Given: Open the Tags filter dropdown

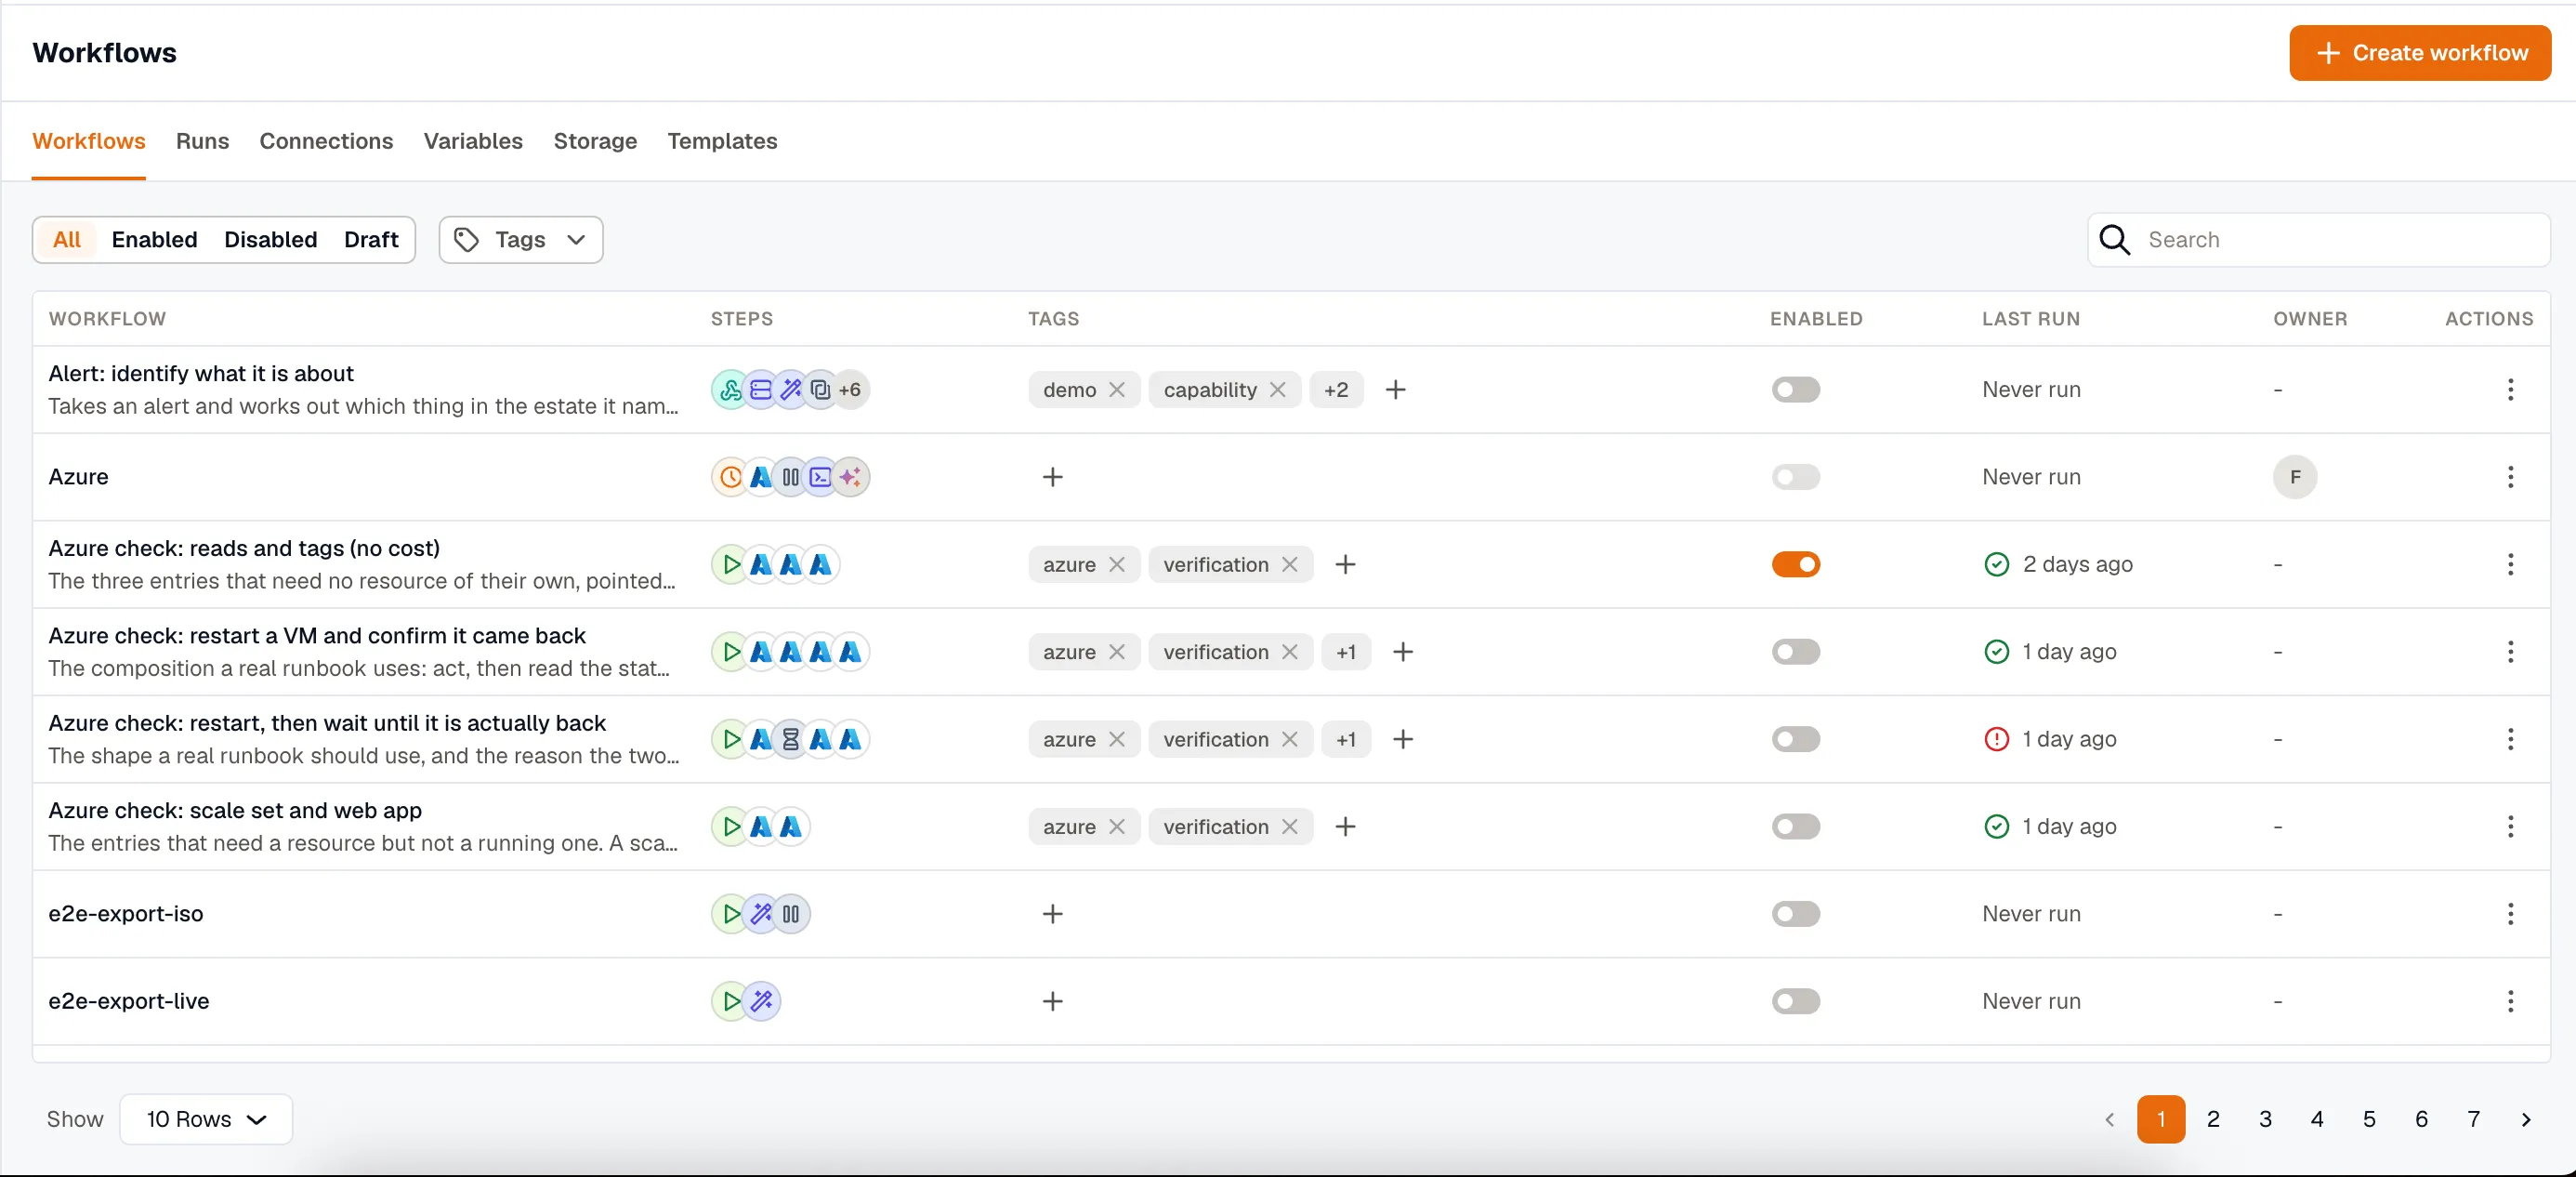Looking at the screenshot, I should tap(520, 239).
